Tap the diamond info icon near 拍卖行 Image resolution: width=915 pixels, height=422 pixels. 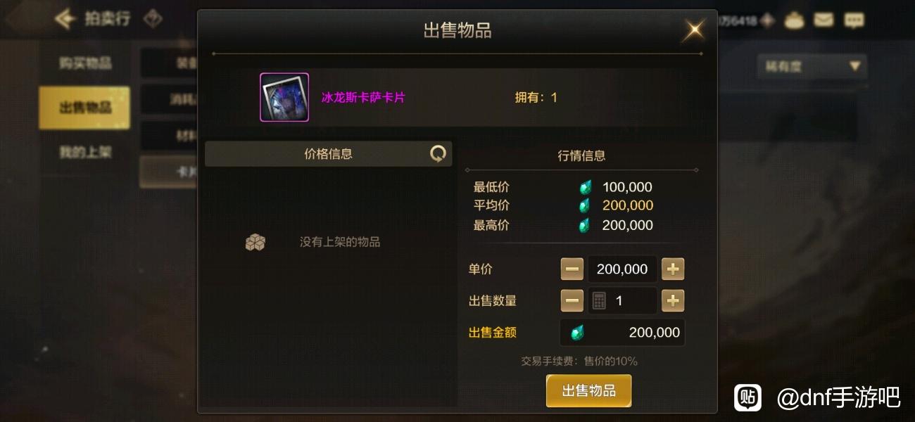click(x=152, y=19)
